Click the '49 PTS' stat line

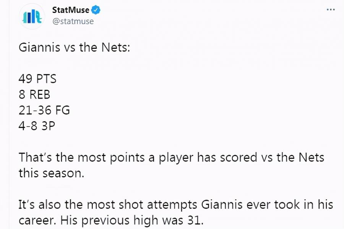(x=37, y=79)
